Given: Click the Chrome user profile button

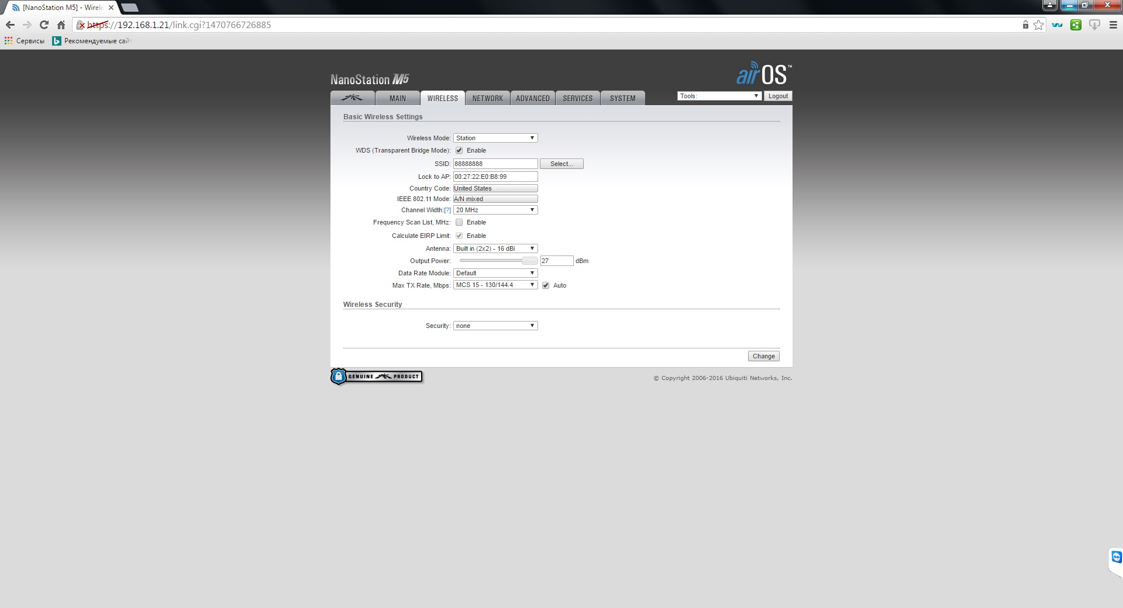Looking at the screenshot, I should tap(1050, 5).
